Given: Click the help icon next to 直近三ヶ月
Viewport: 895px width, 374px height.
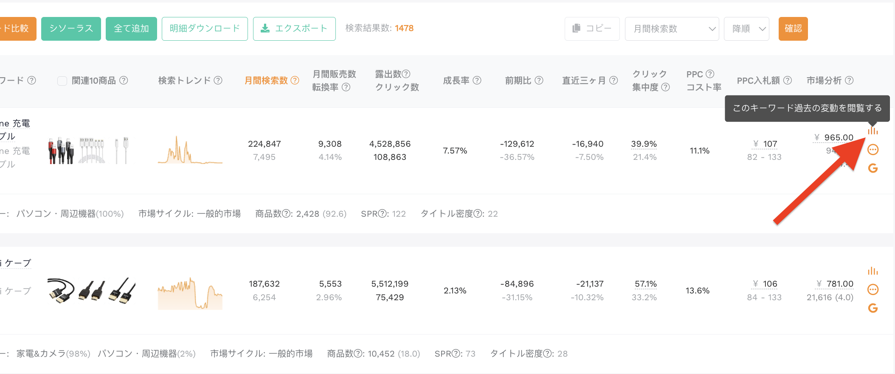Looking at the screenshot, I should pos(614,80).
